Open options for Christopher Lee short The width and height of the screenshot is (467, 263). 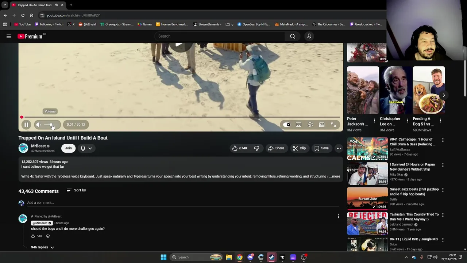[408, 121]
